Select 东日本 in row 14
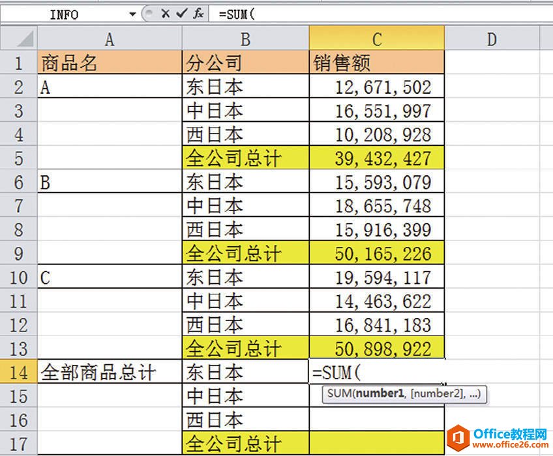 pos(245,372)
